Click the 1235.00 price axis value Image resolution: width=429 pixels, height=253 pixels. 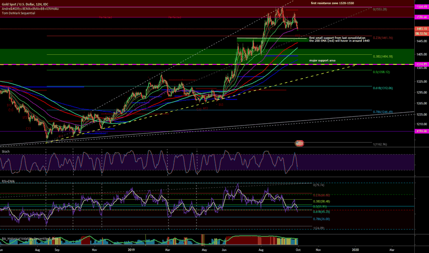(422, 115)
